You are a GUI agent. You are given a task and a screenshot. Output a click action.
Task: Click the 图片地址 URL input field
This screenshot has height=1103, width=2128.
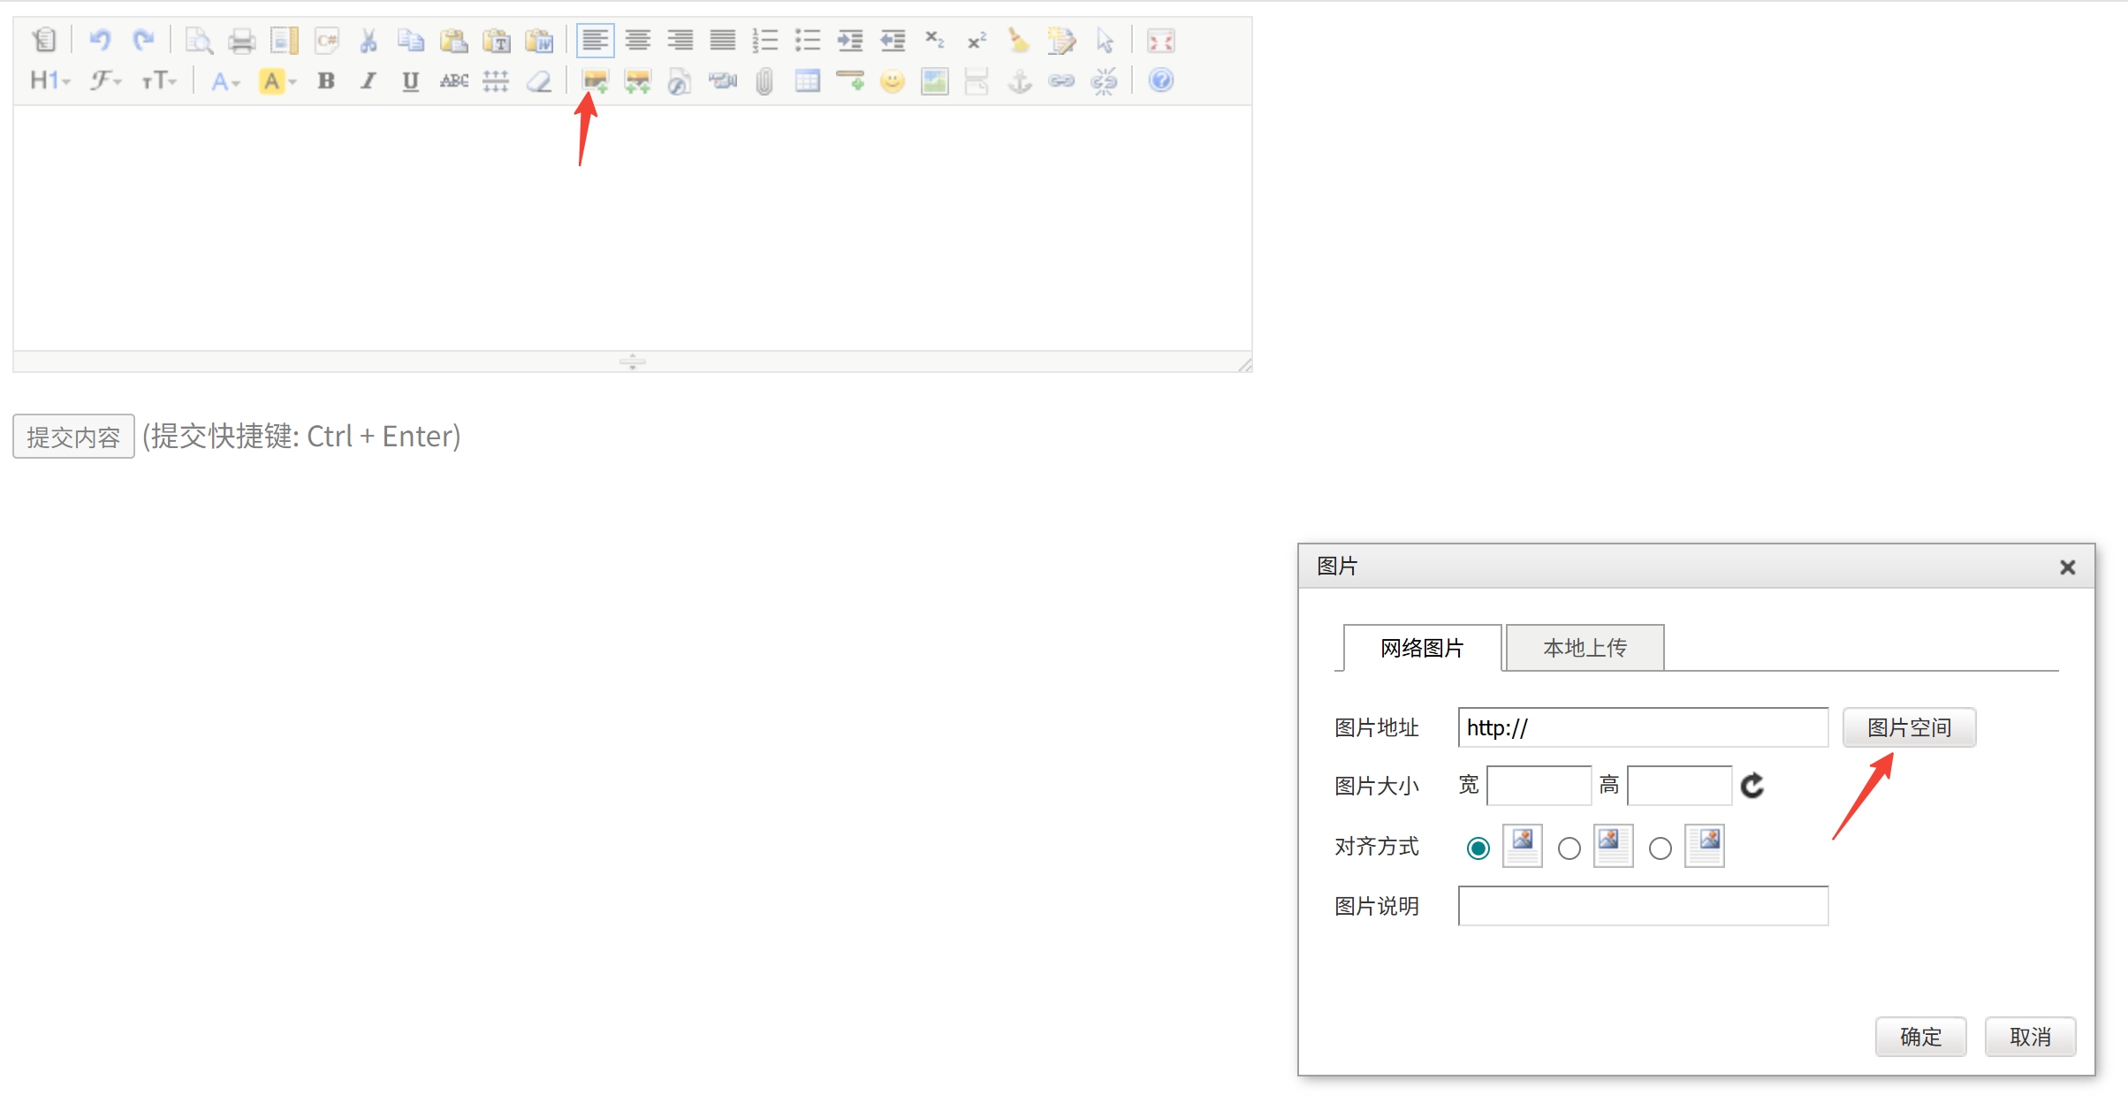coord(1644,727)
